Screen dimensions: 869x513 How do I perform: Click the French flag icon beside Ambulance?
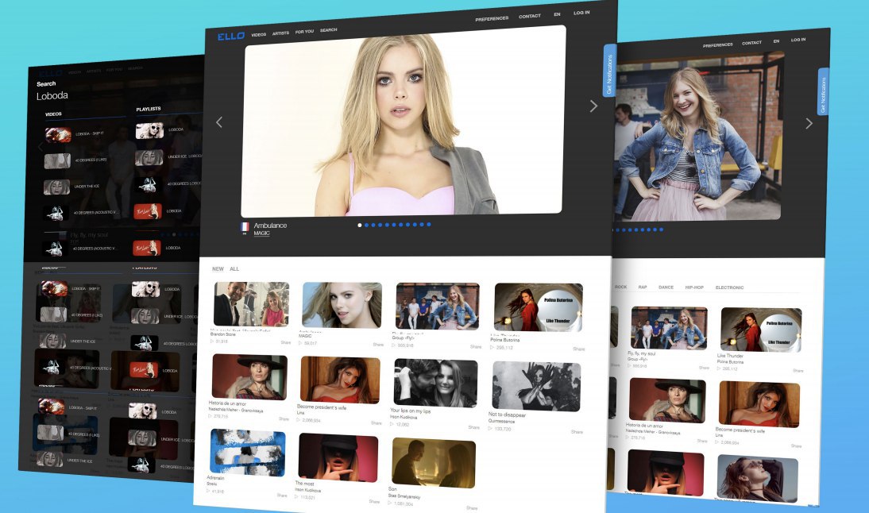pos(245,226)
